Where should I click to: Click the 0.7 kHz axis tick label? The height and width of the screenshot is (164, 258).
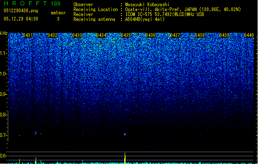(3, 135)
